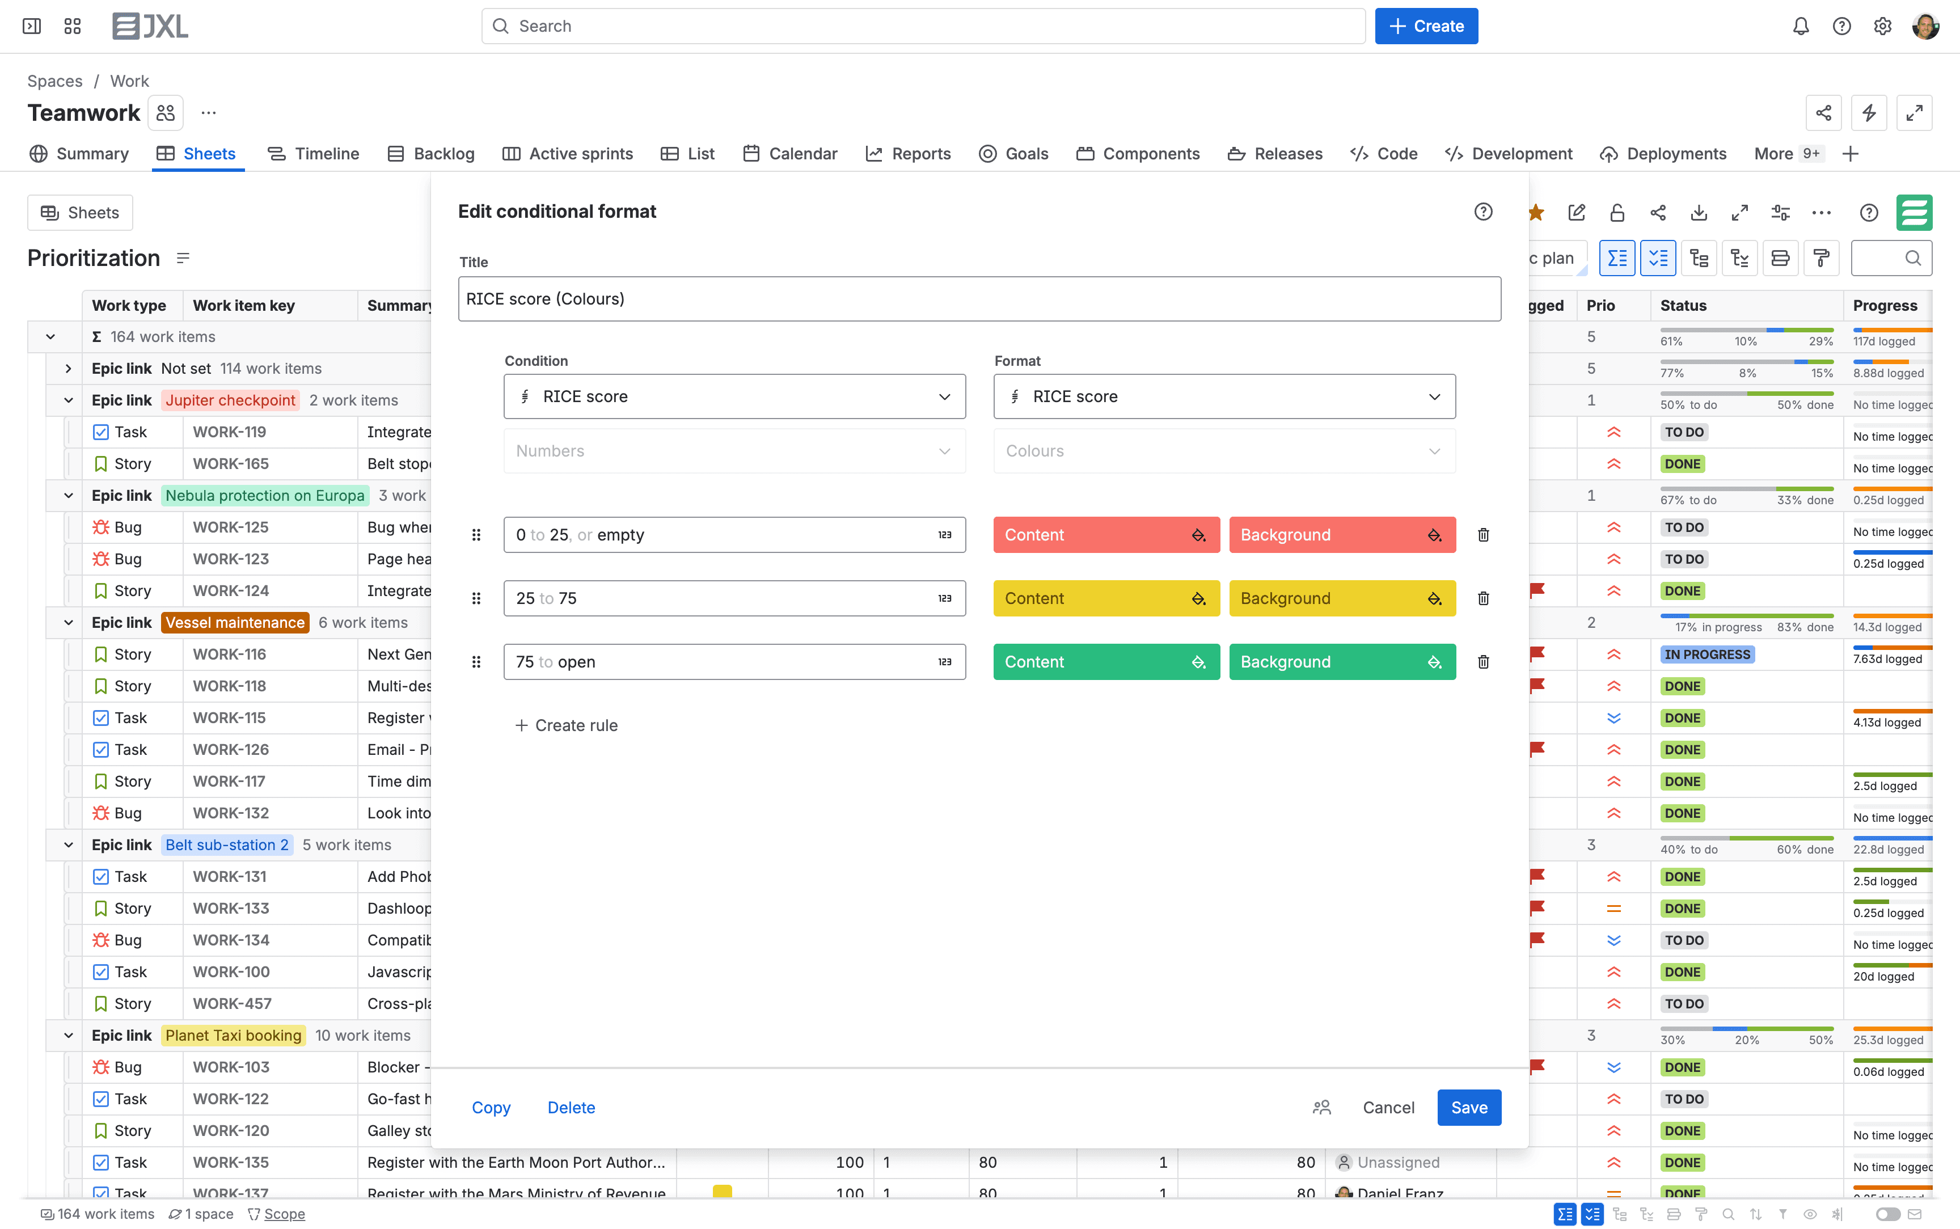Click the notifications bell icon
This screenshot has width=1960, height=1229.
pos(1801,26)
